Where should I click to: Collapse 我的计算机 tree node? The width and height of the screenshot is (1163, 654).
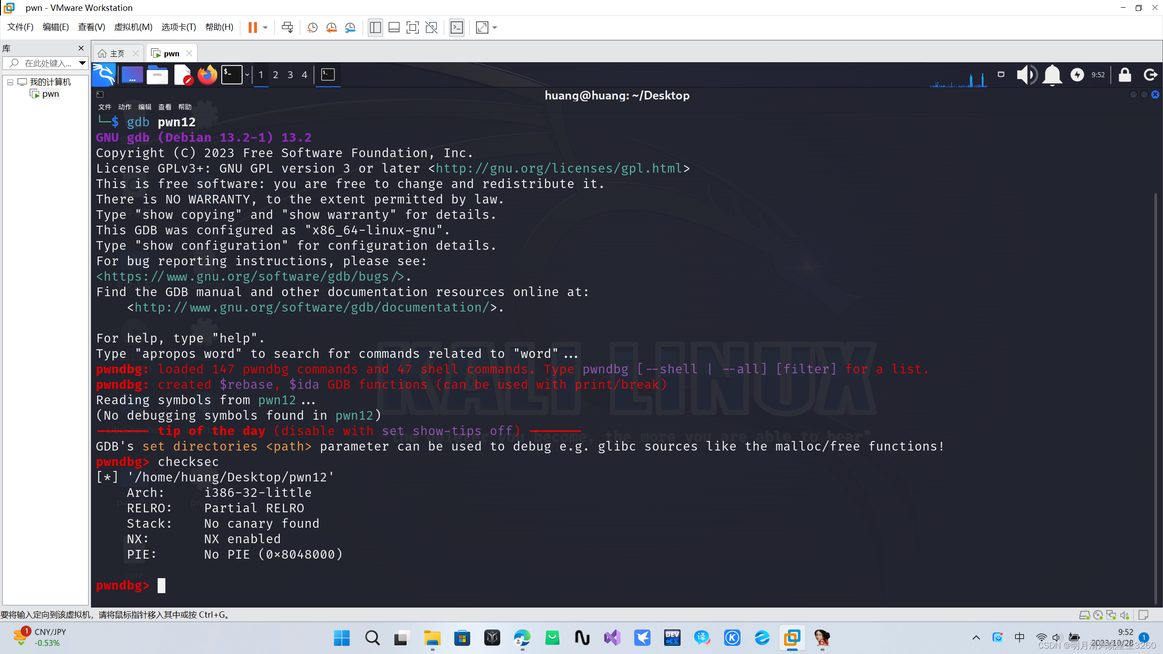10,82
